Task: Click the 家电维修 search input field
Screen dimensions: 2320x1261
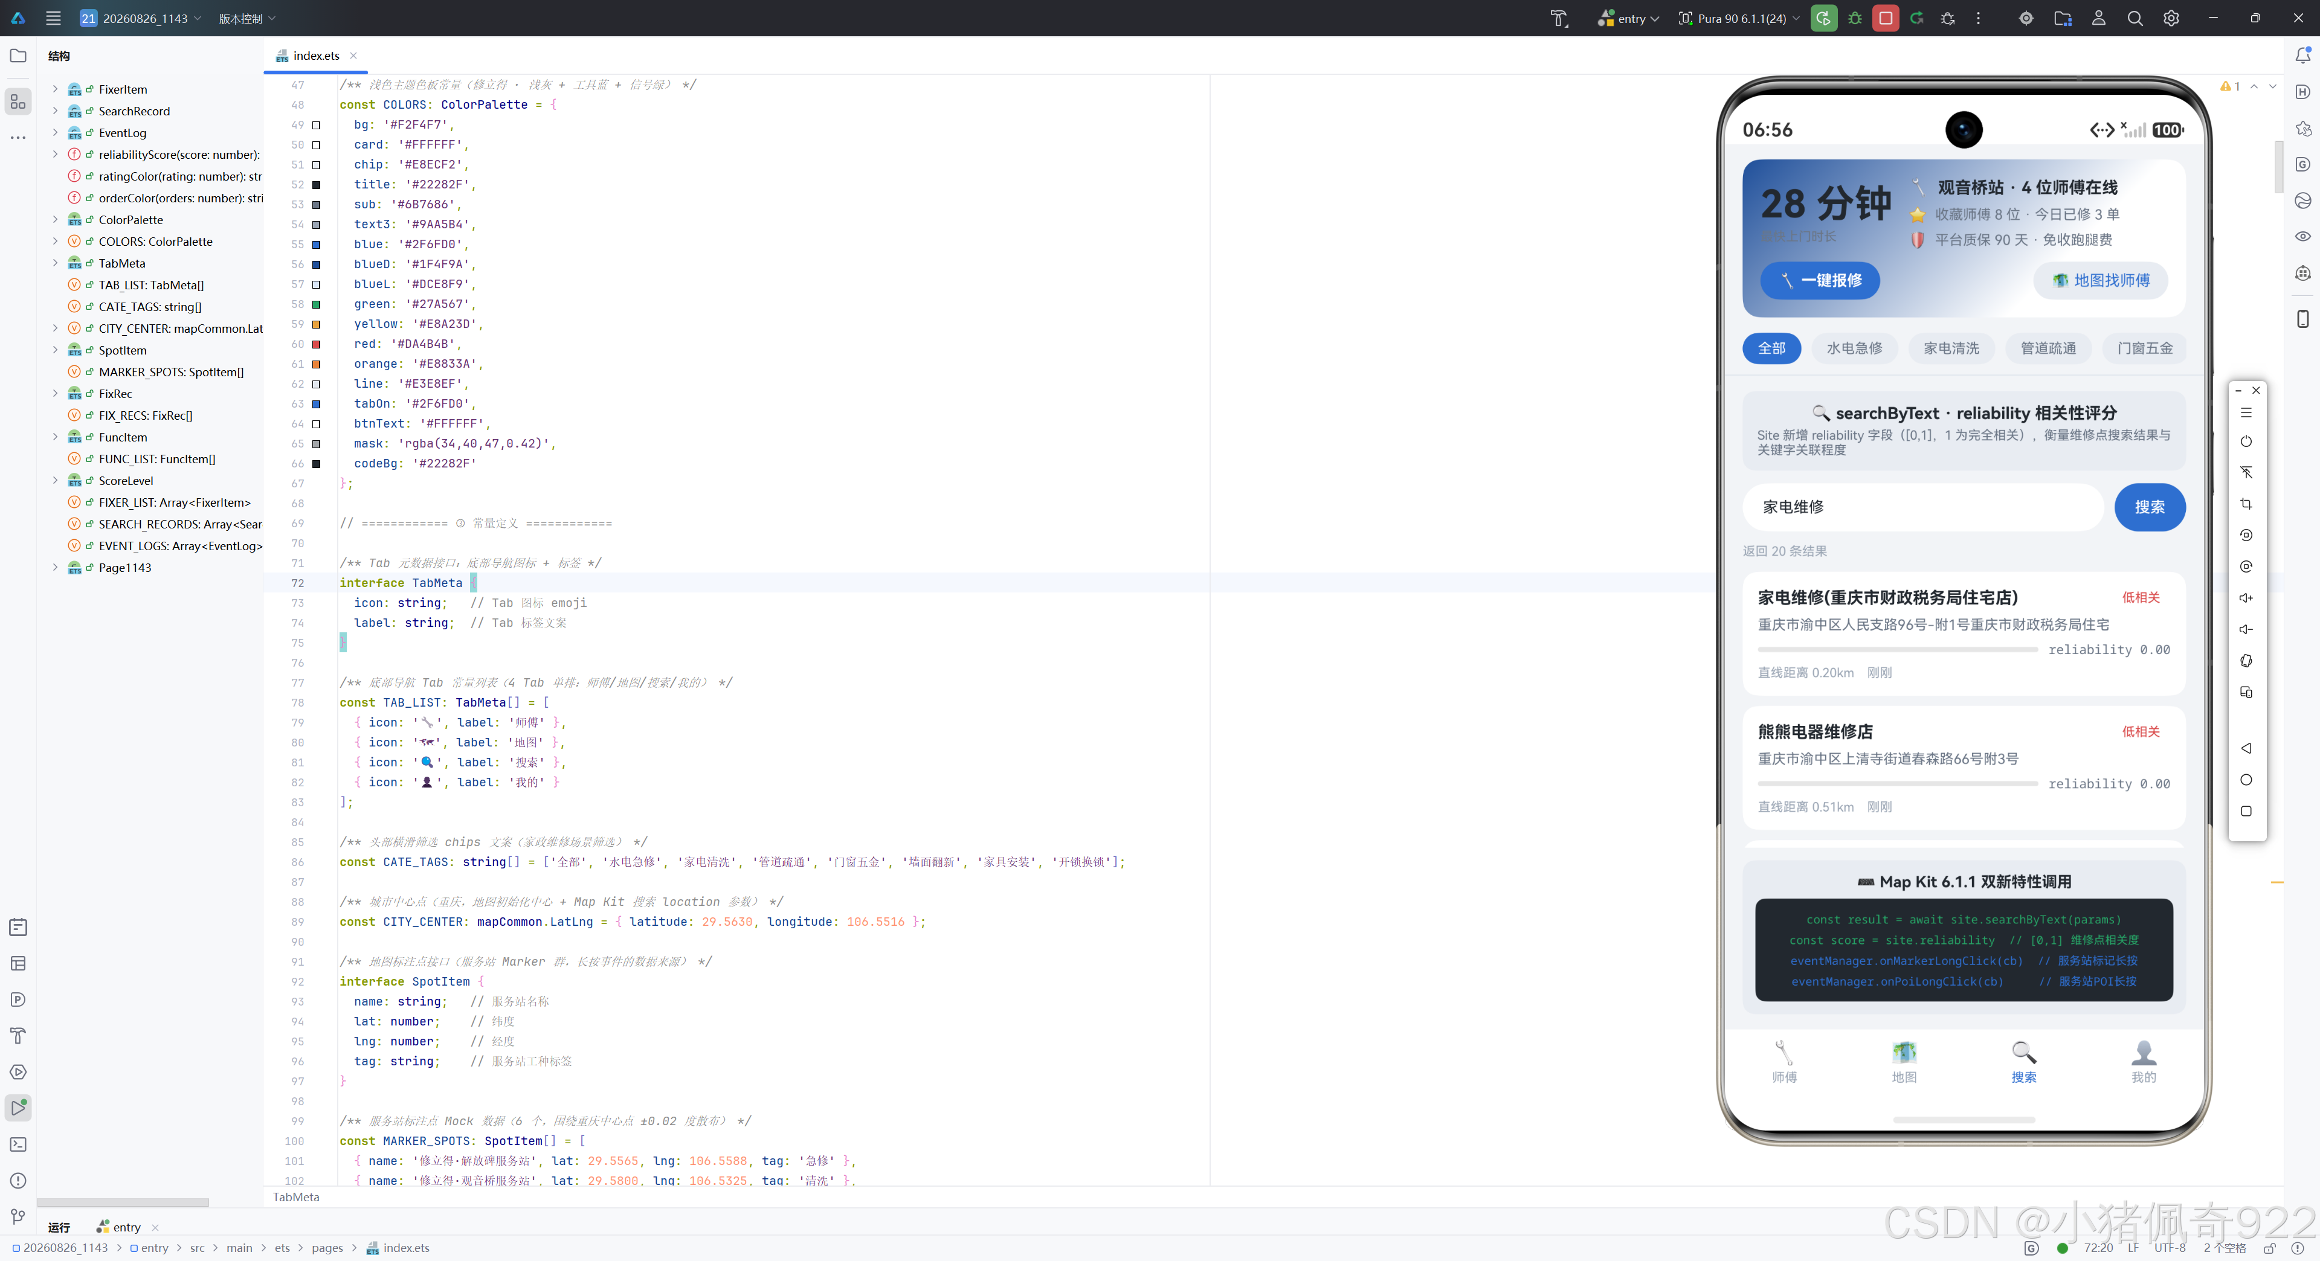Action: (x=1923, y=507)
